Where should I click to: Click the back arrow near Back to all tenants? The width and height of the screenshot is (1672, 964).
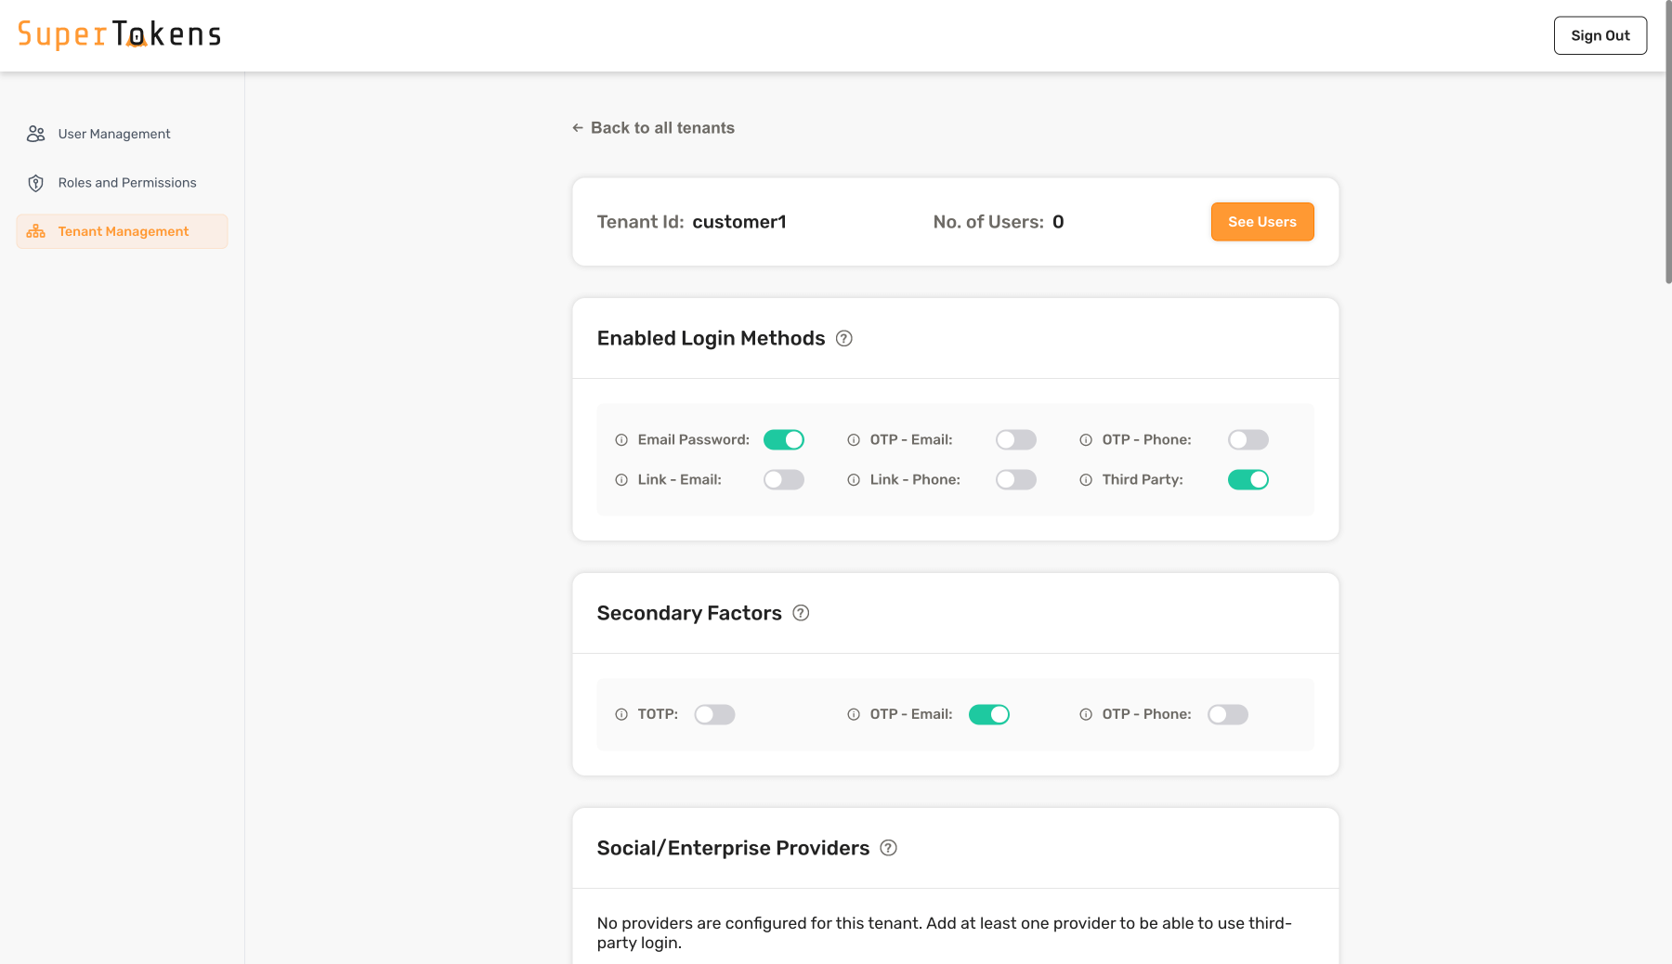[576, 127]
